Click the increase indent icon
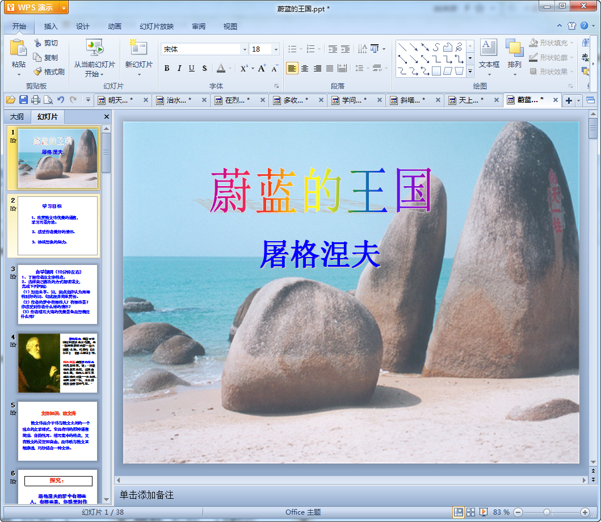This screenshot has height=522, width=601. point(346,49)
